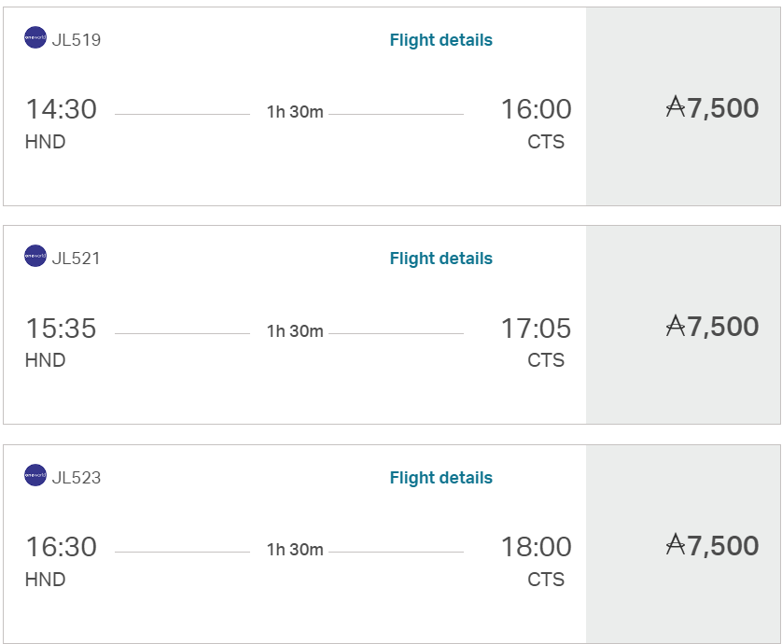This screenshot has width=782, height=644.
Task: Click the 18:00 CTS arrival time
Action: 537,547
